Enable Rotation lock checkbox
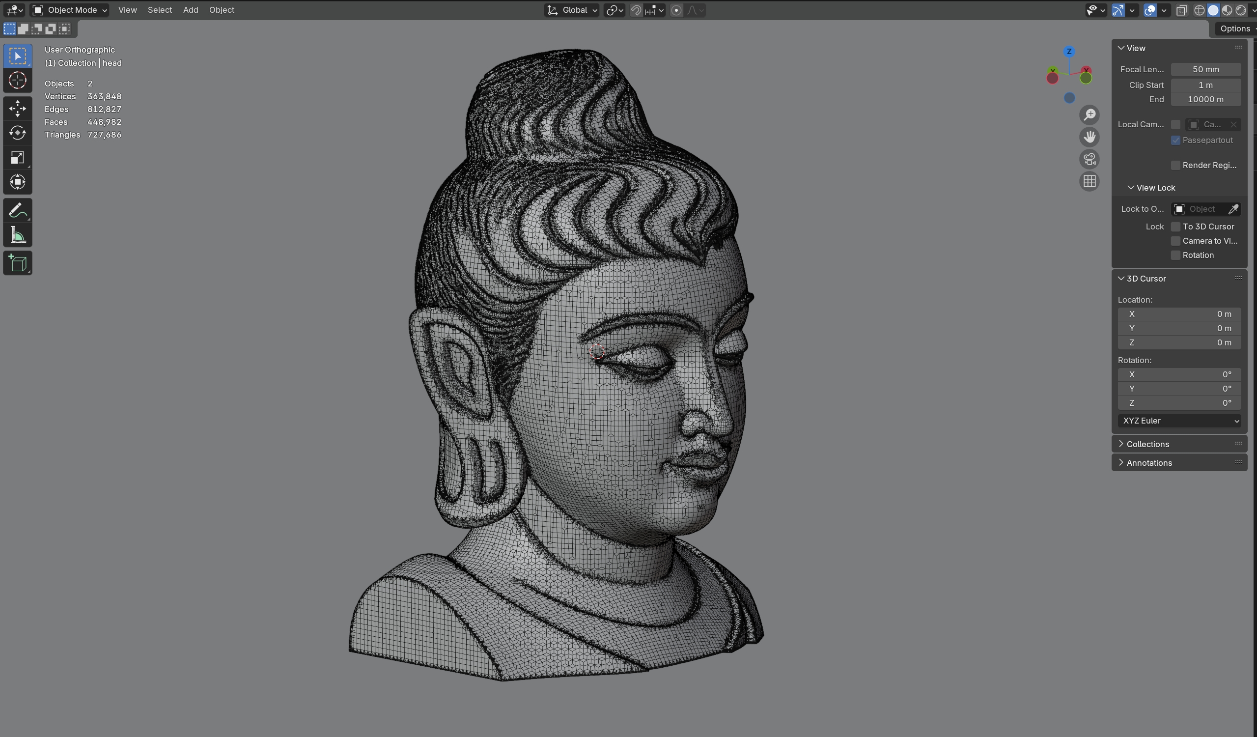Screen dimensions: 1257x737 click(1175, 255)
